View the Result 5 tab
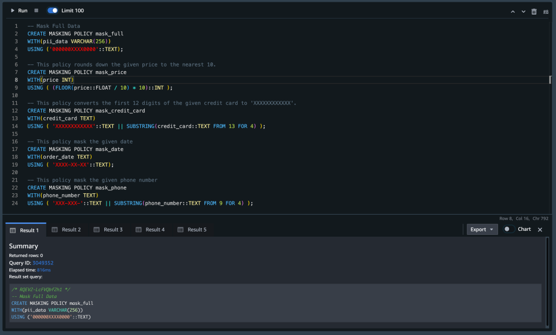556x335 pixels. (x=192, y=230)
